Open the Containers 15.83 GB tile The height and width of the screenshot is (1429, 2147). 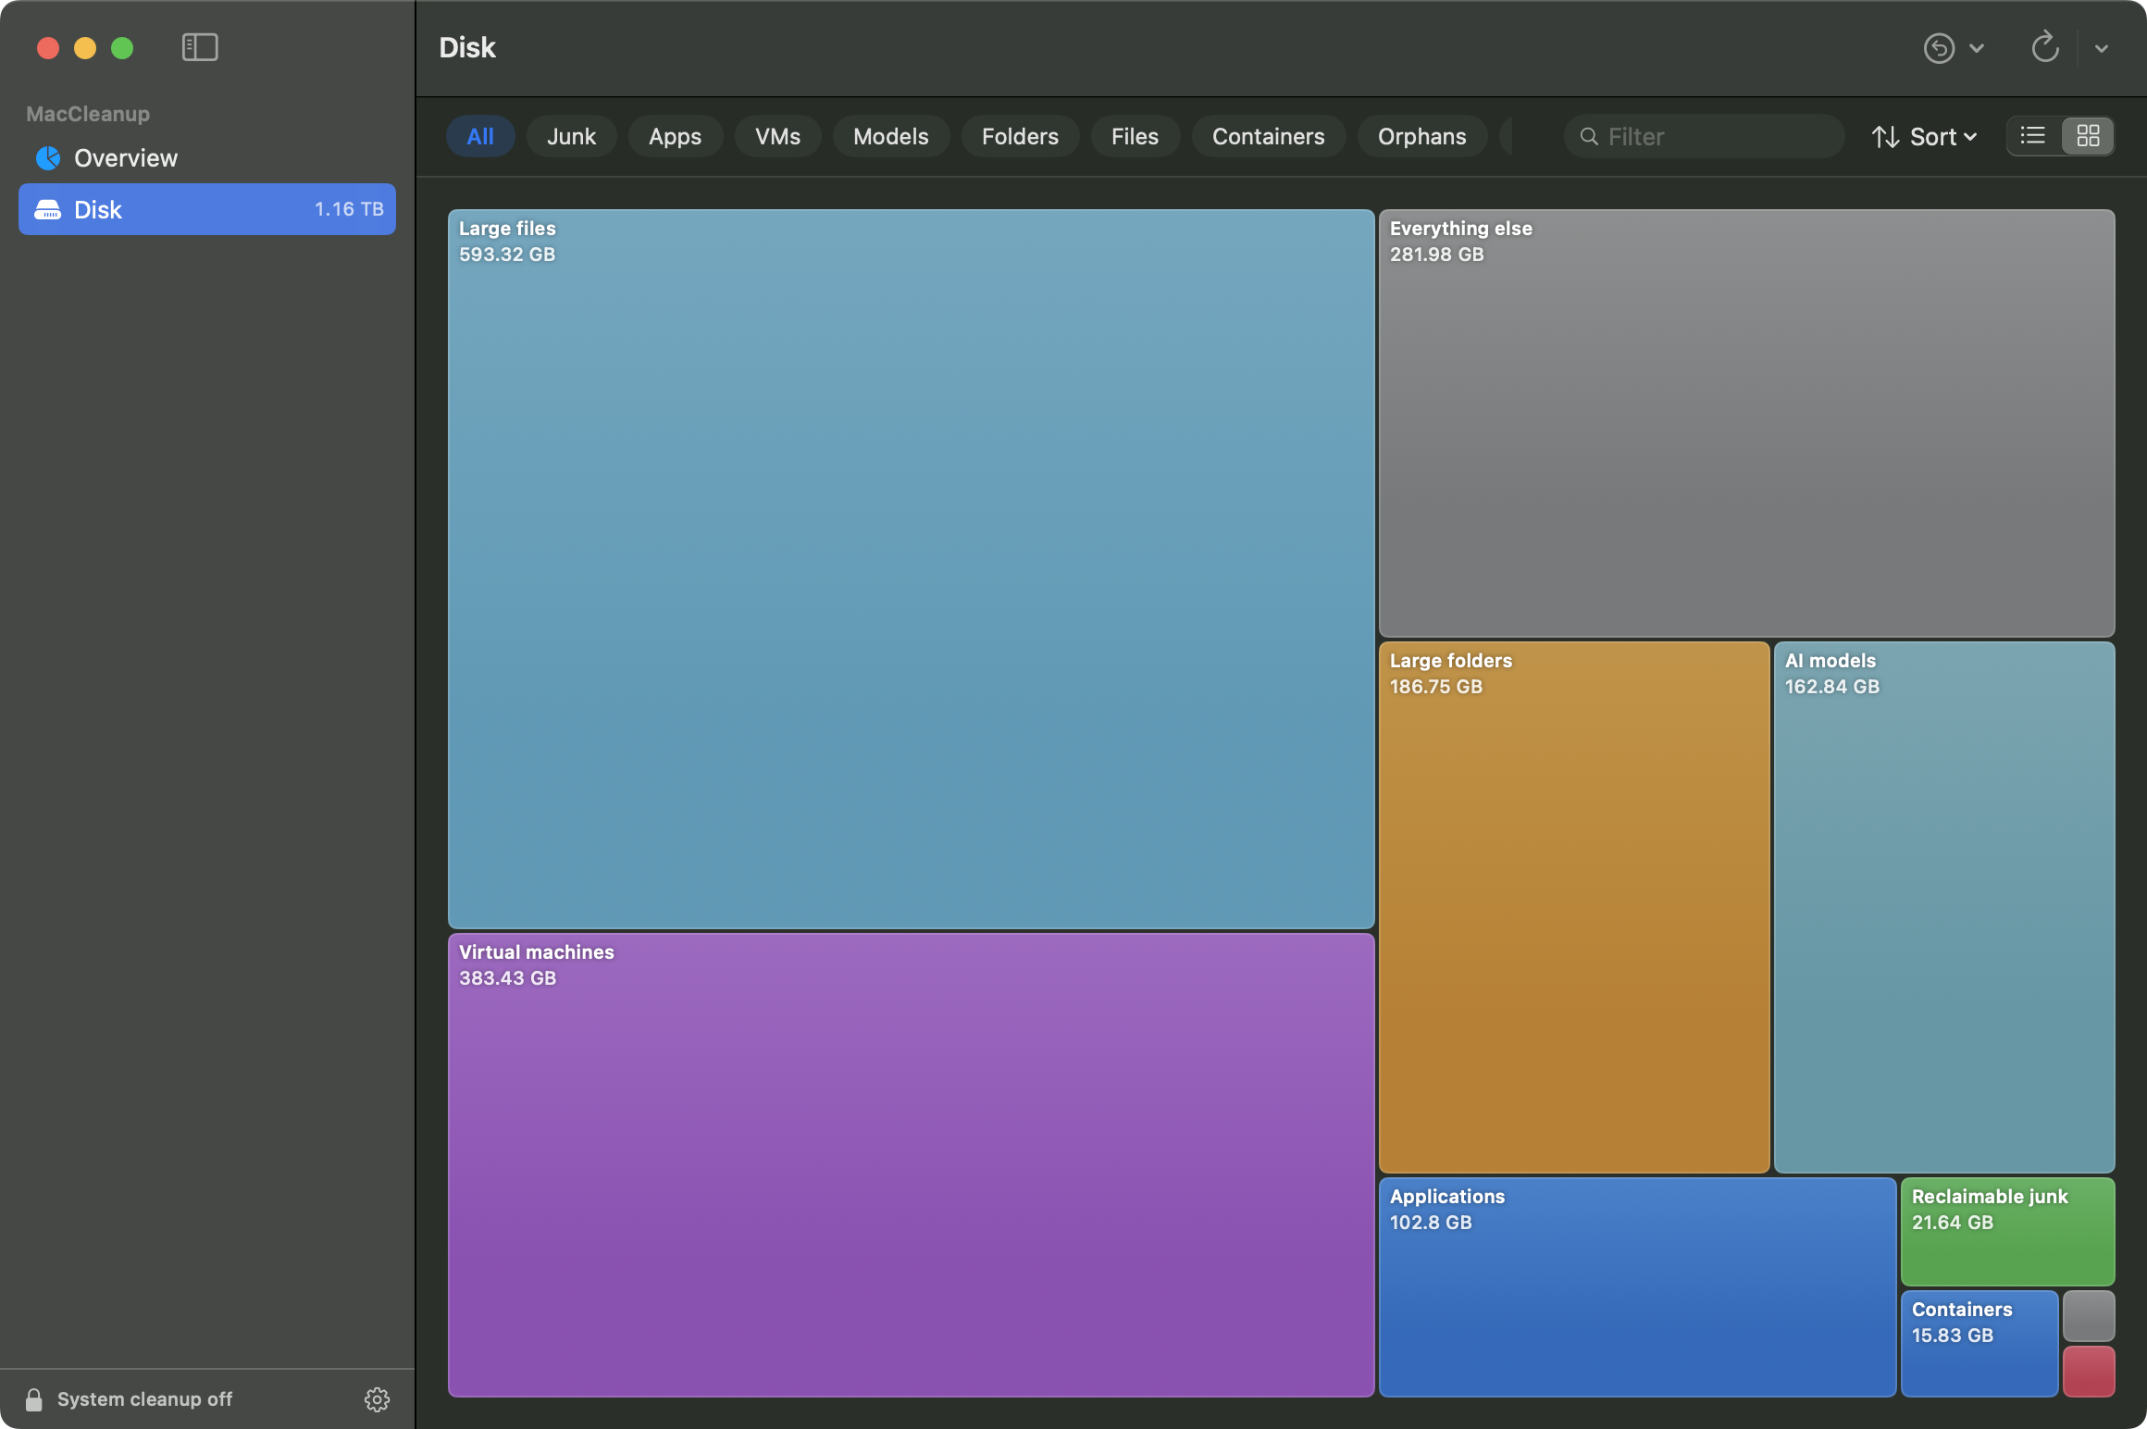click(1979, 1344)
